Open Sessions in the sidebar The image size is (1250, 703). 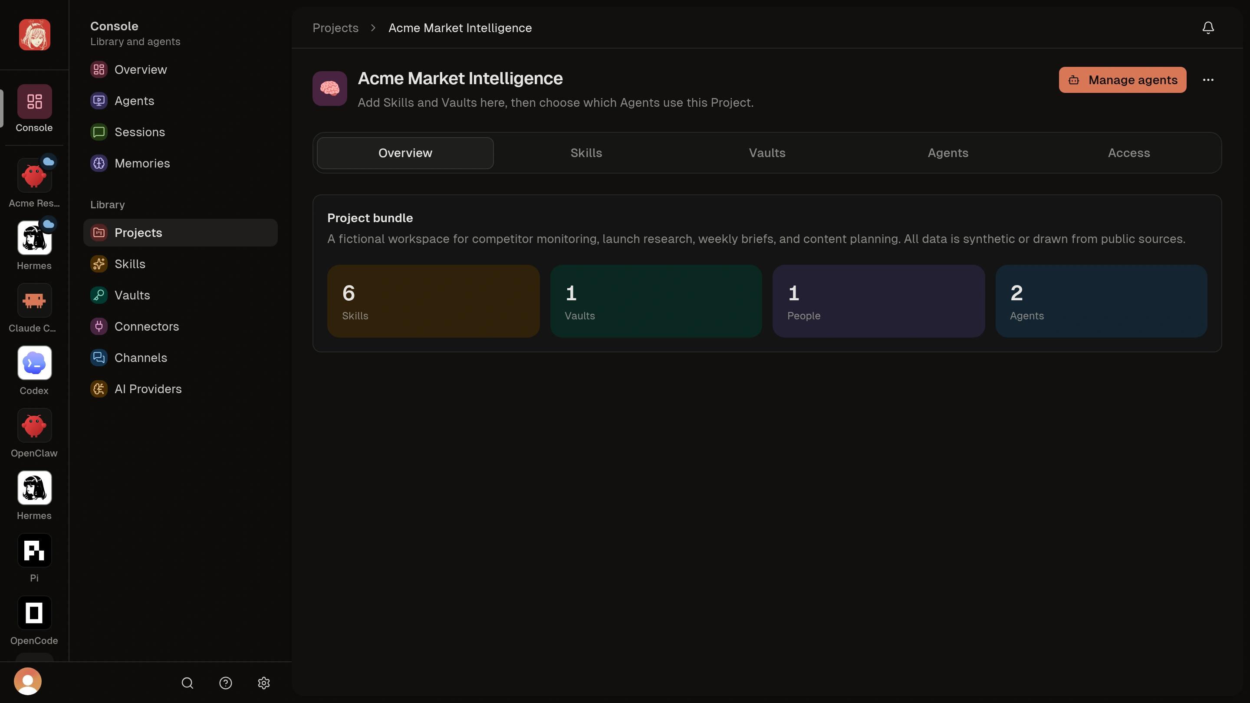point(181,132)
